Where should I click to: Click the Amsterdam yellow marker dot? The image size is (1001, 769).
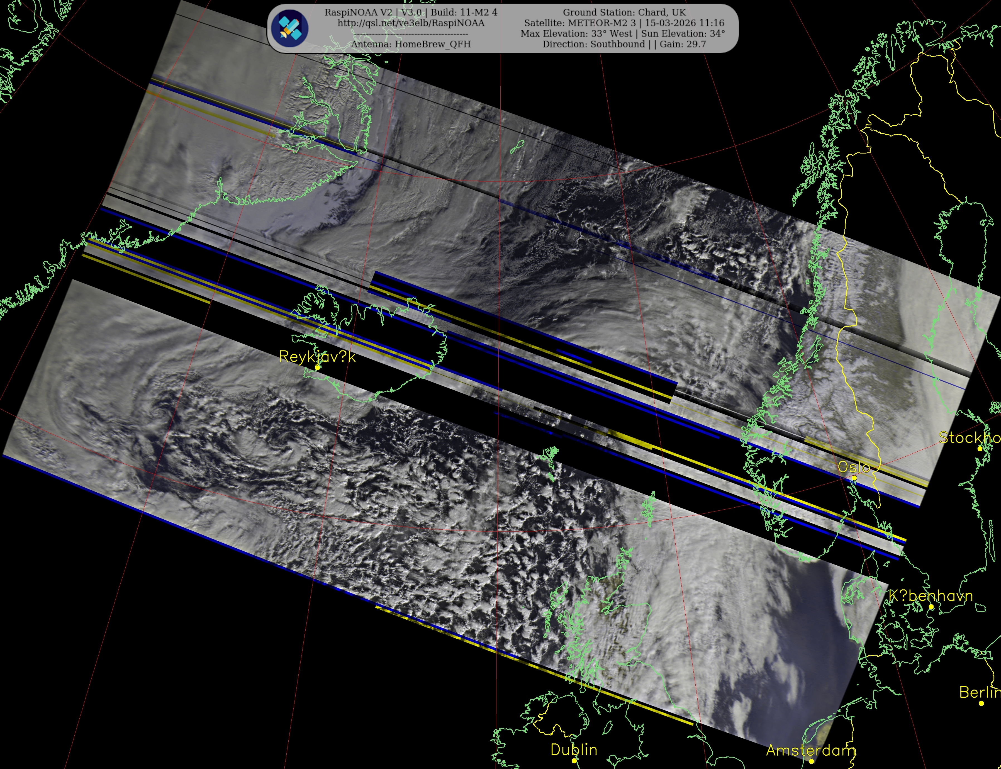pos(811,761)
